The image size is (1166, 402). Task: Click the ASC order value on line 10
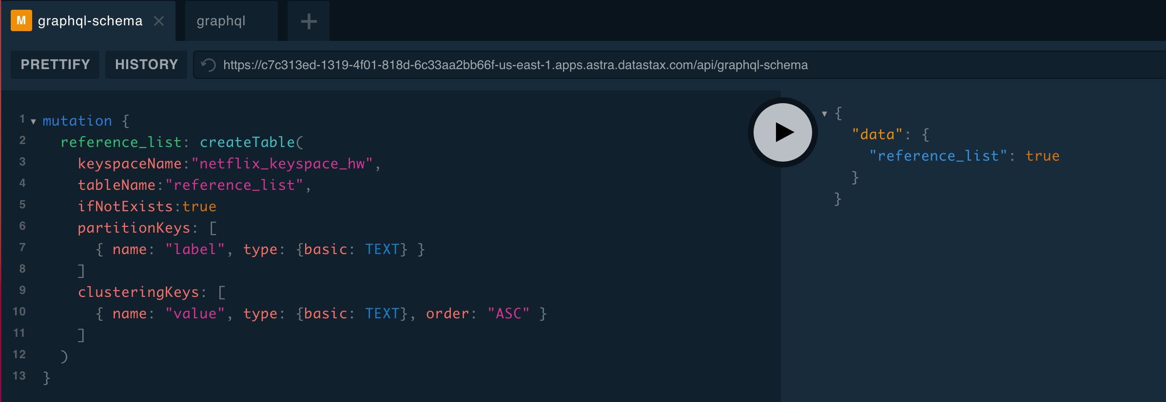[508, 313]
